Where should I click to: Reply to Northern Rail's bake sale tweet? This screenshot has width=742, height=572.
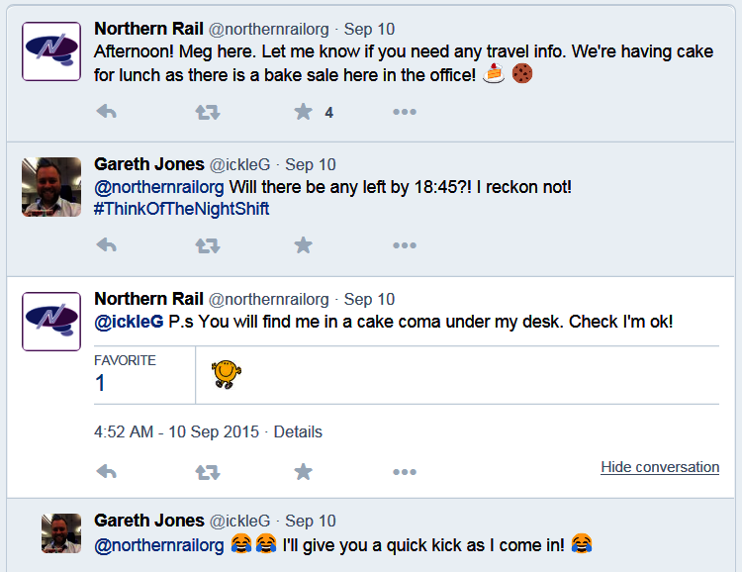106,112
